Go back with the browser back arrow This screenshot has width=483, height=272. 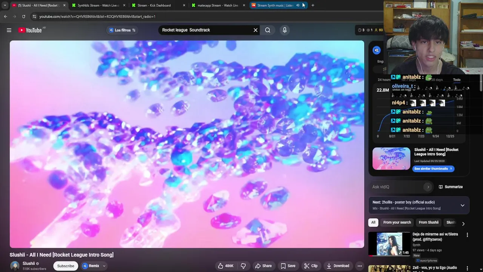(x=5, y=17)
